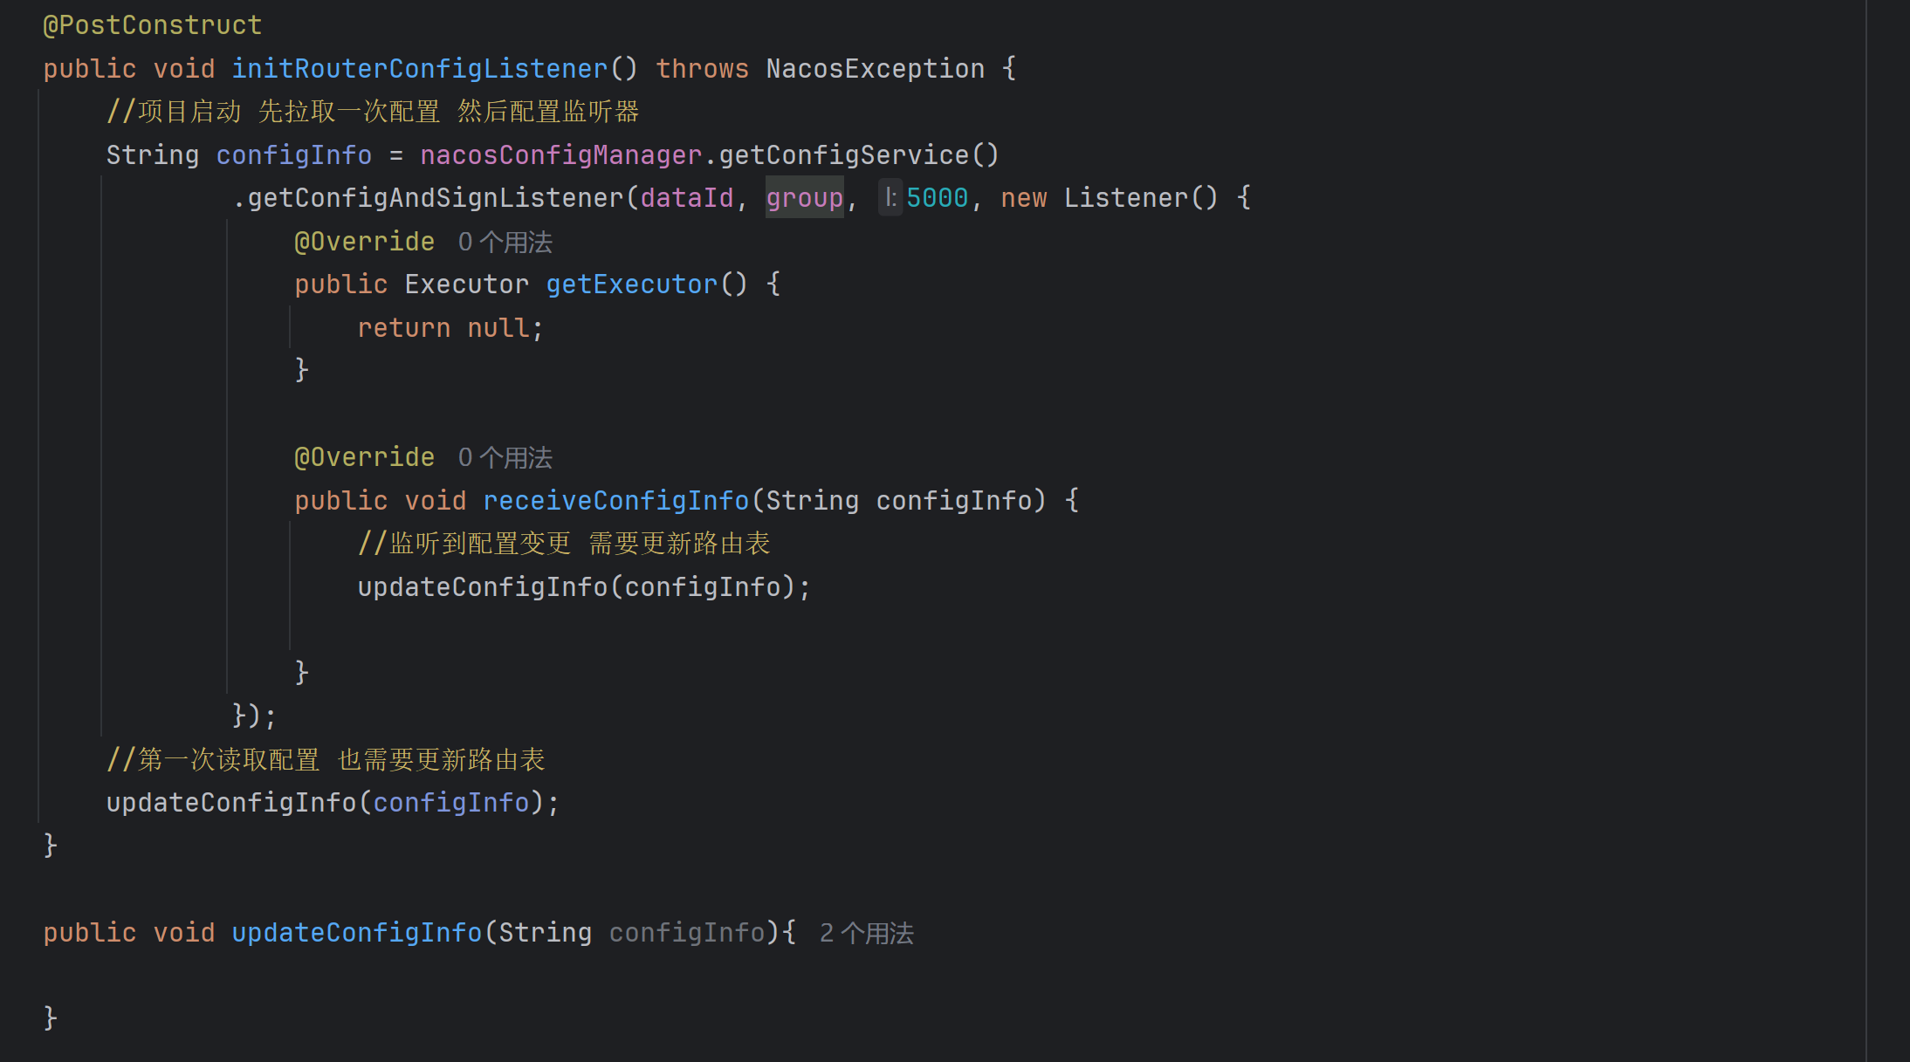Image resolution: width=1910 pixels, height=1062 pixels.
Task: Click the getConfigAndSignListener method call
Action: 436,198
